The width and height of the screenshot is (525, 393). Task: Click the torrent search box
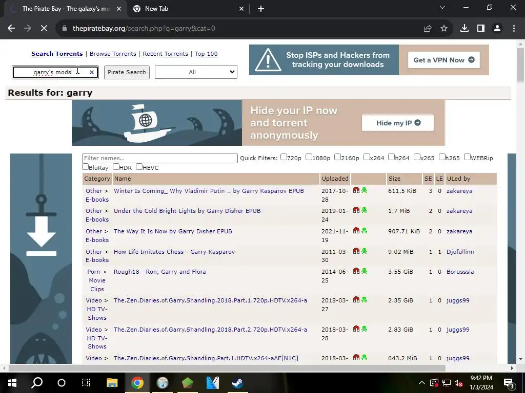pos(55,72)
